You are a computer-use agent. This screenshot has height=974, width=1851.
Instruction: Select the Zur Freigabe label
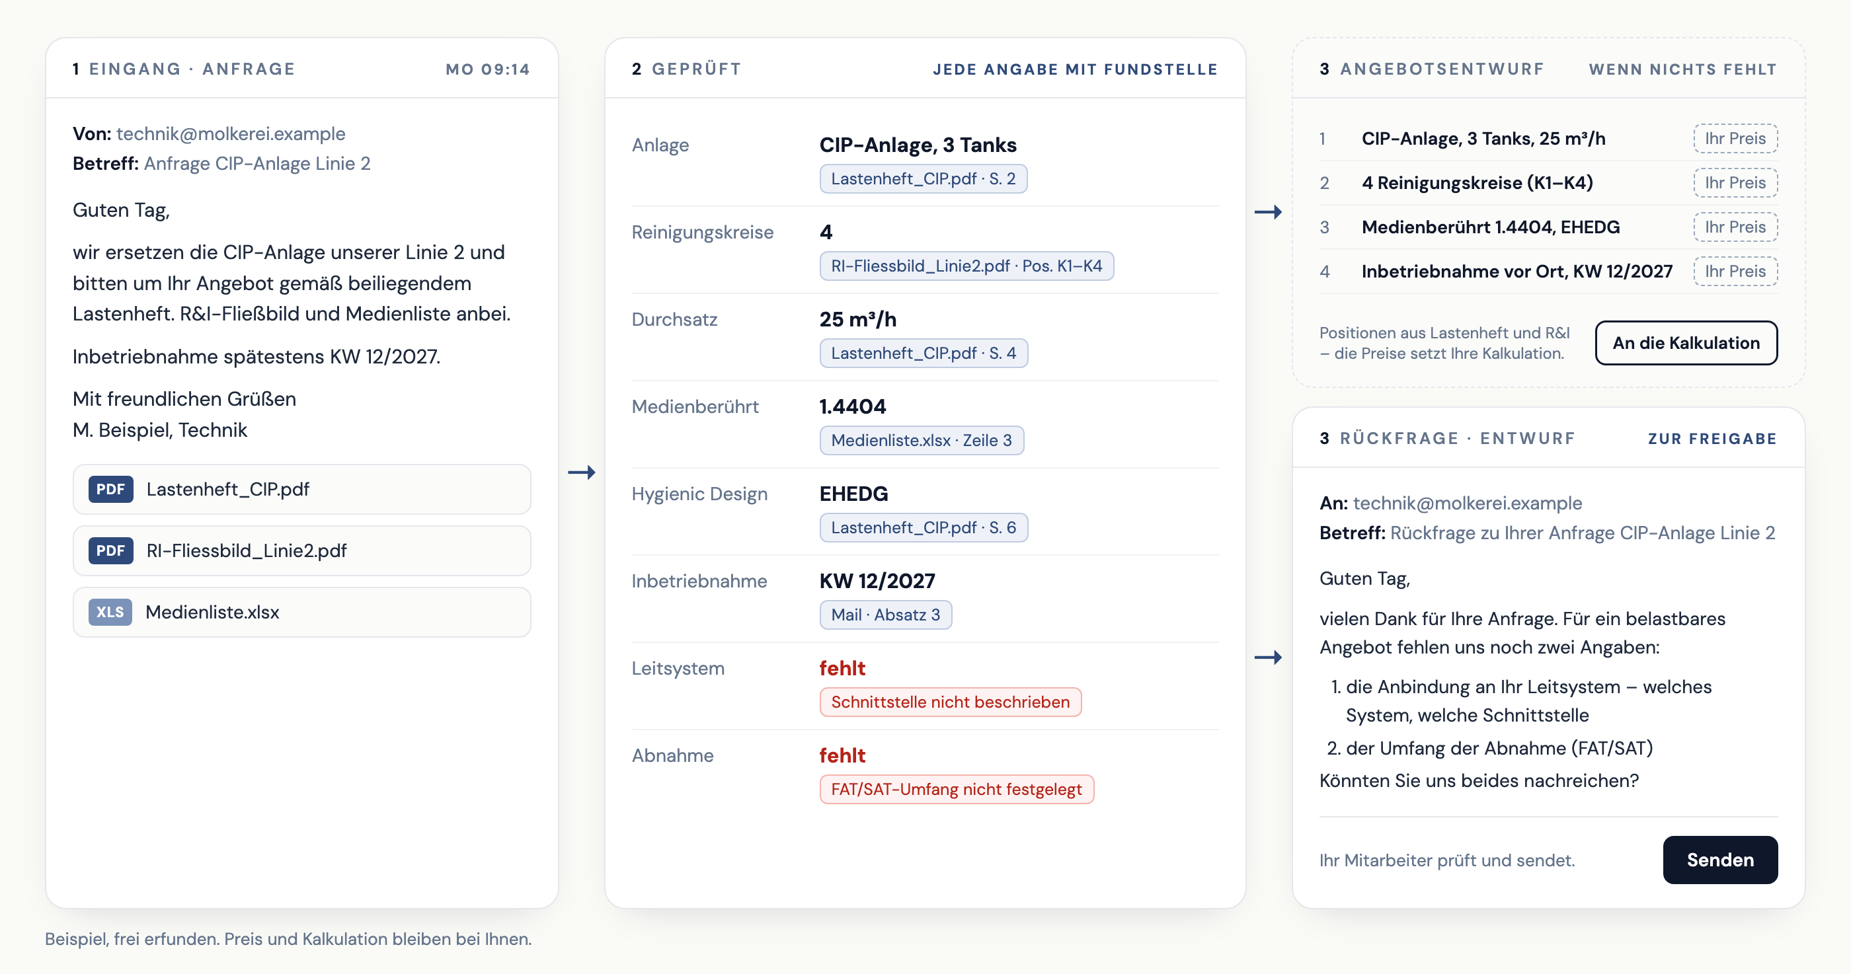click(x=1712, y=438)
